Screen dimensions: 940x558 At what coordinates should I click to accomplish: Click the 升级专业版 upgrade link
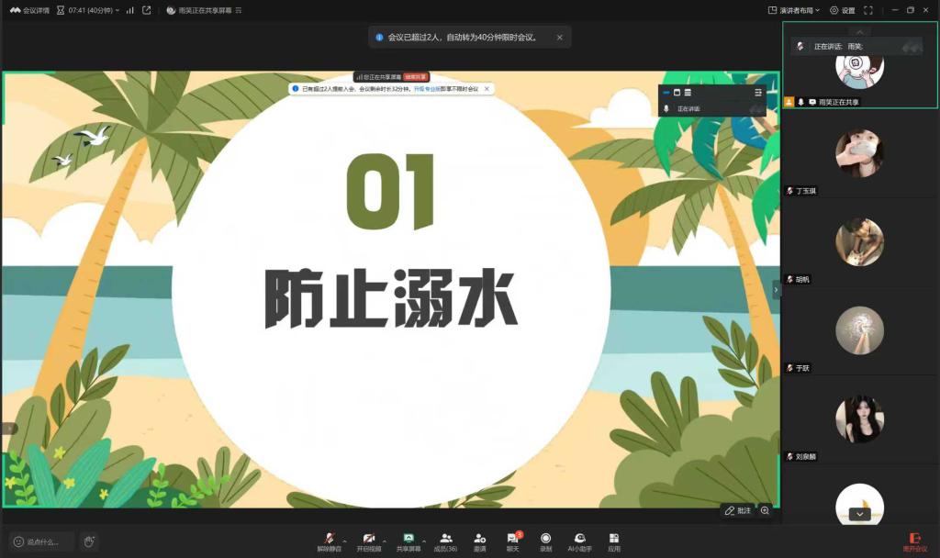(426, 89)
